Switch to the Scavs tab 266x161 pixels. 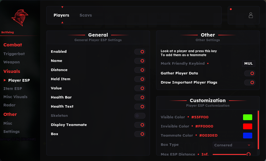pyautogui.click(x=86, y=15)
